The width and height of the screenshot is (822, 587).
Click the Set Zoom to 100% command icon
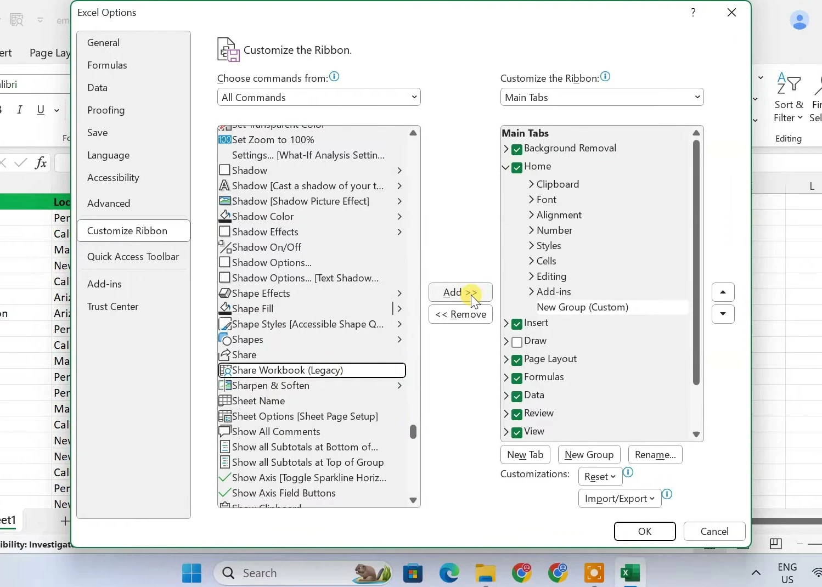224,140
